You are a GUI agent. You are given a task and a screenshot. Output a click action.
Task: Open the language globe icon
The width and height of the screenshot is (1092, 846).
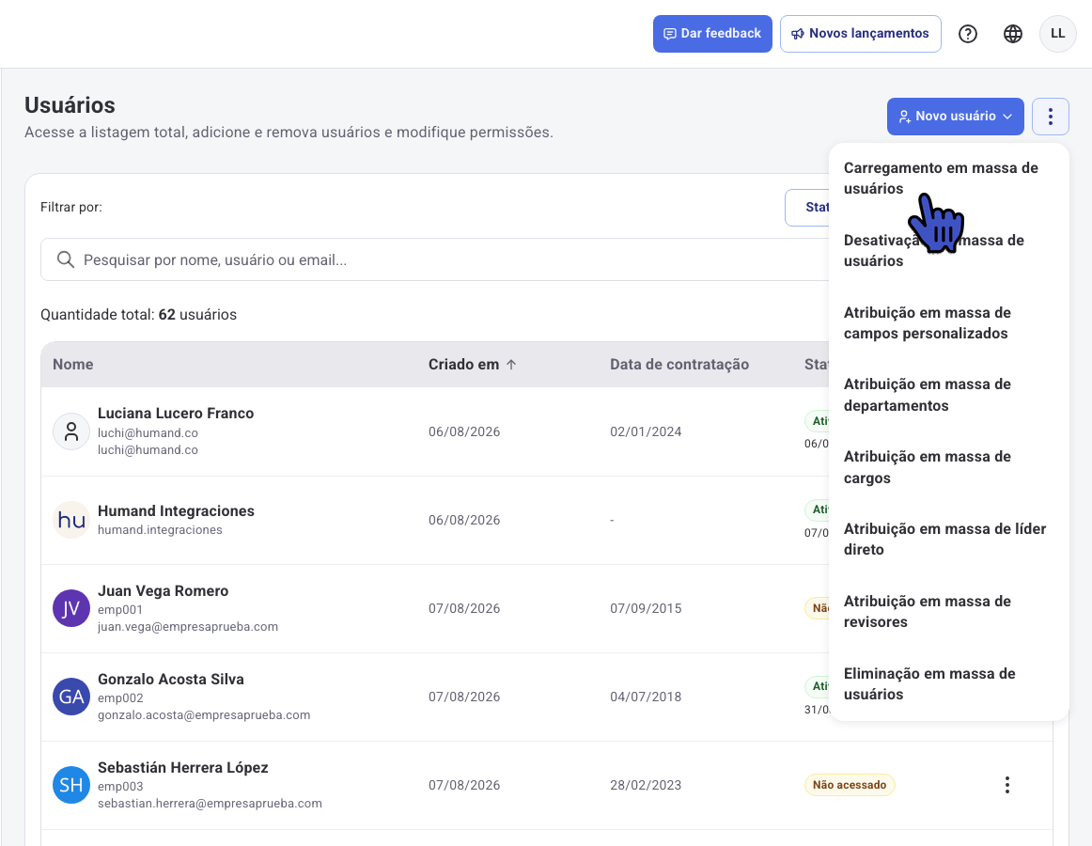point(1013,34)
